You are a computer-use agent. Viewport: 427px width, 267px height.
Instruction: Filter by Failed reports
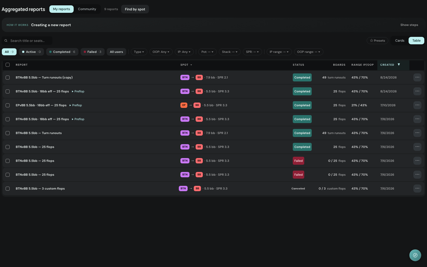(x=92, y=52)
